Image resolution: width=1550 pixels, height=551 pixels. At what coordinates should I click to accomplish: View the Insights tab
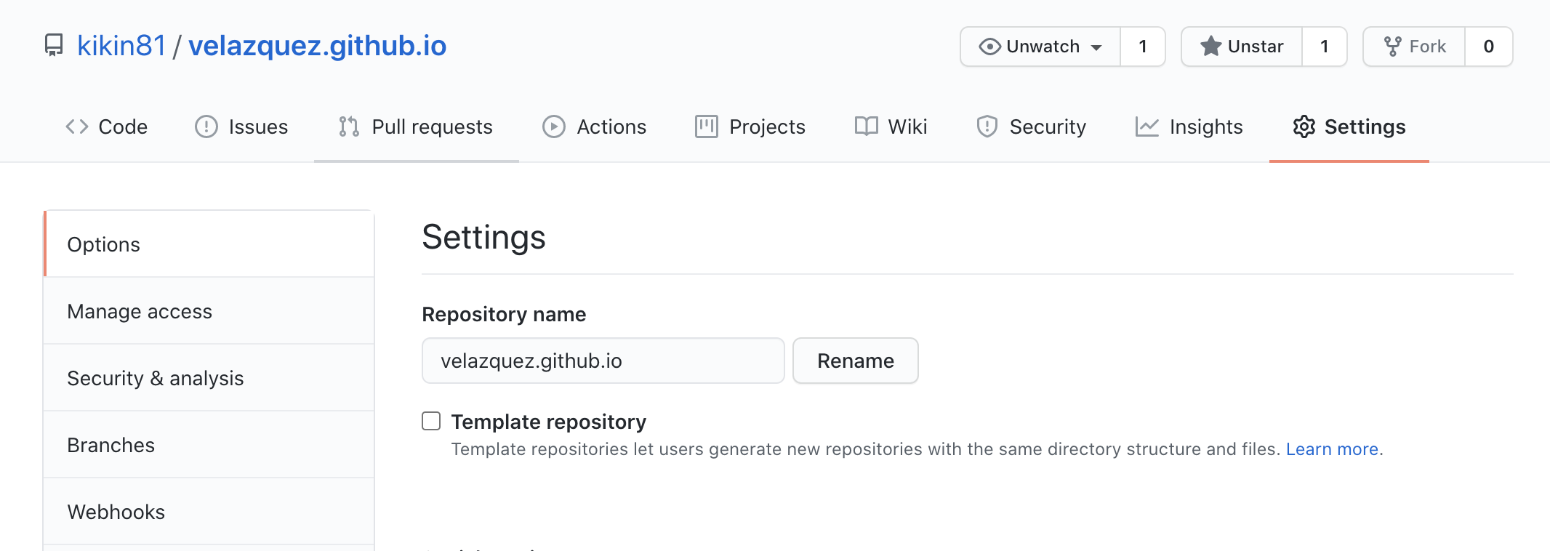point(1189,126)
